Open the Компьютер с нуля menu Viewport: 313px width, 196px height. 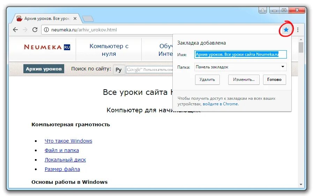coord(109,50)
